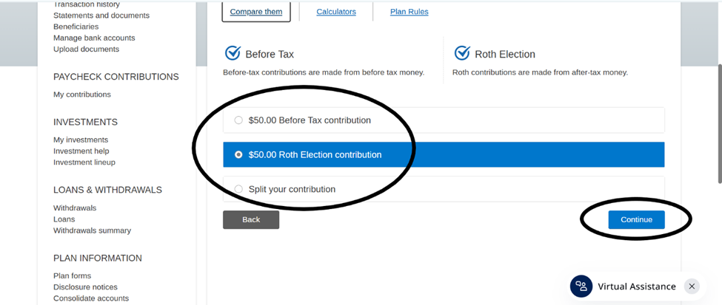Screen dimensions: 722x305
Task: Open the Virtual Assistance chat icon
Action: (x=581, y=287)
